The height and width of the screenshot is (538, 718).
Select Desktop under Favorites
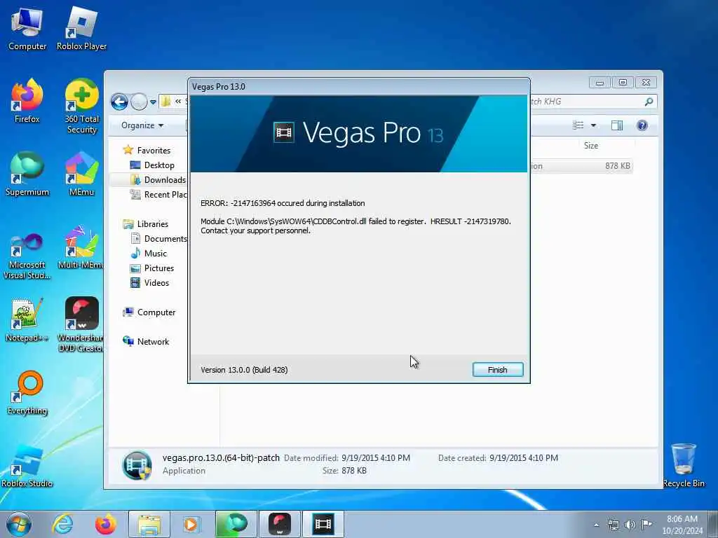pyautogui.click(x=152, y=165)
